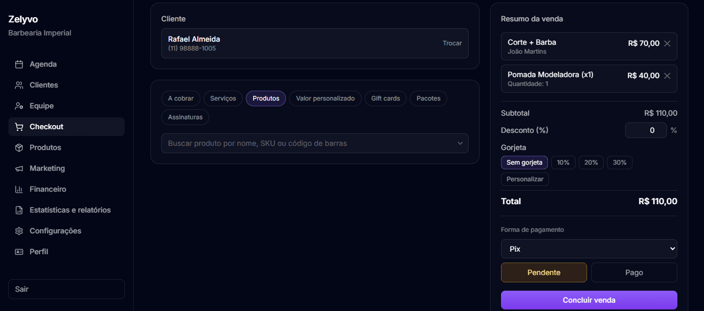
Task: Navigate to Marketing
Action: pyautogui.click(x=66, y=169)
